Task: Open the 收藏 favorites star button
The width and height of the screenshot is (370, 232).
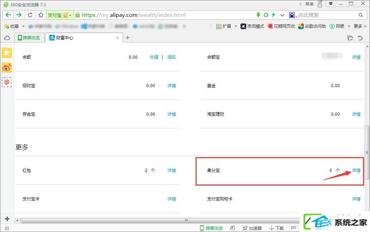Action: point(11,26)
